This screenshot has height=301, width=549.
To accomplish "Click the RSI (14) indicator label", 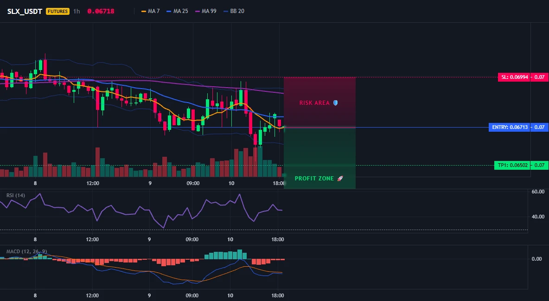I will pyautogui.click(x=16, y=195).
